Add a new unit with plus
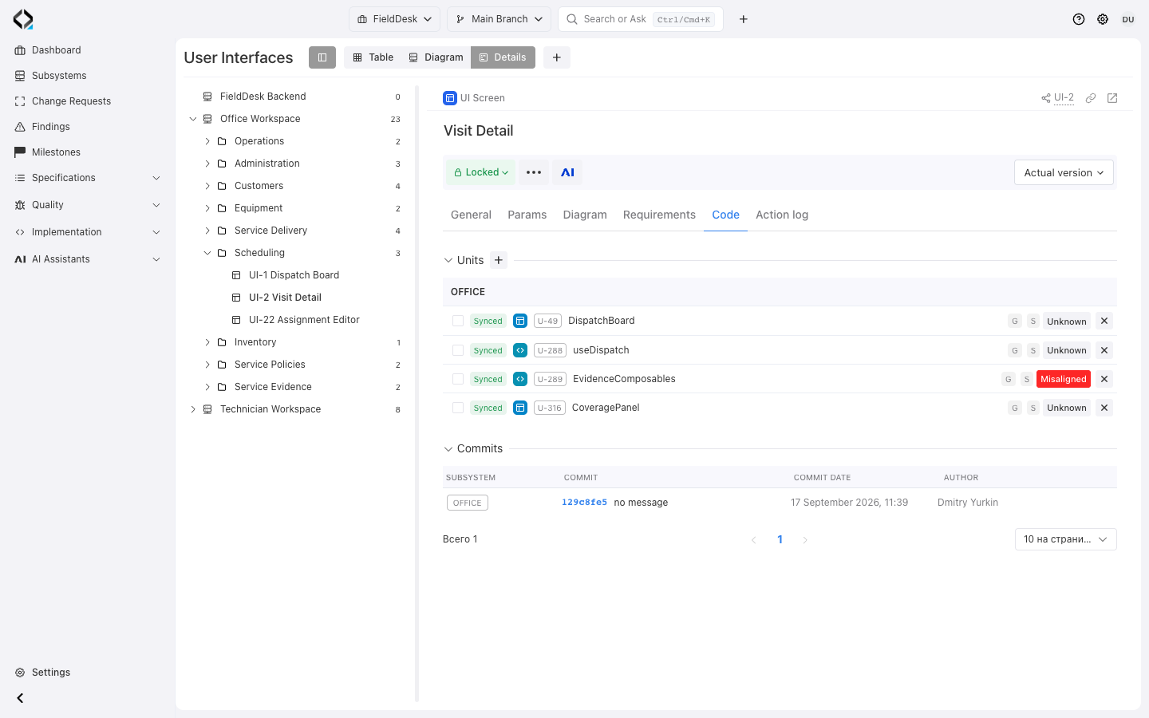This screenshot has width=1149, height=718. 499,260
